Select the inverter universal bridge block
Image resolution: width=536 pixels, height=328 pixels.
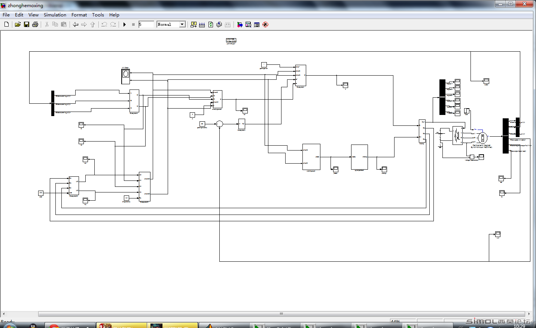point(457,136)
